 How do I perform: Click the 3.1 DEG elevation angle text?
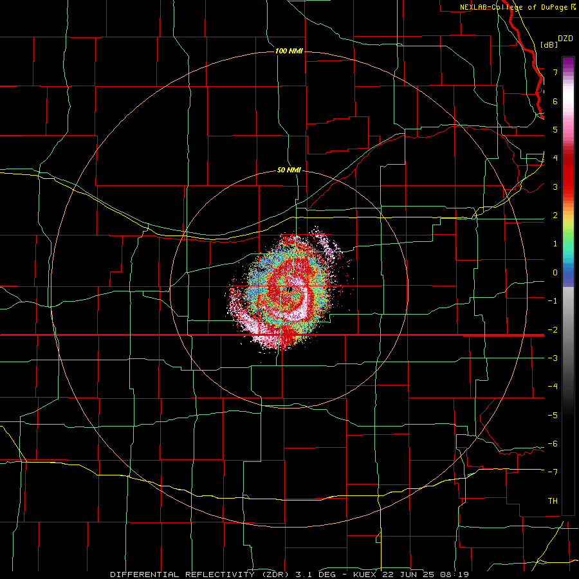[315, 574]
